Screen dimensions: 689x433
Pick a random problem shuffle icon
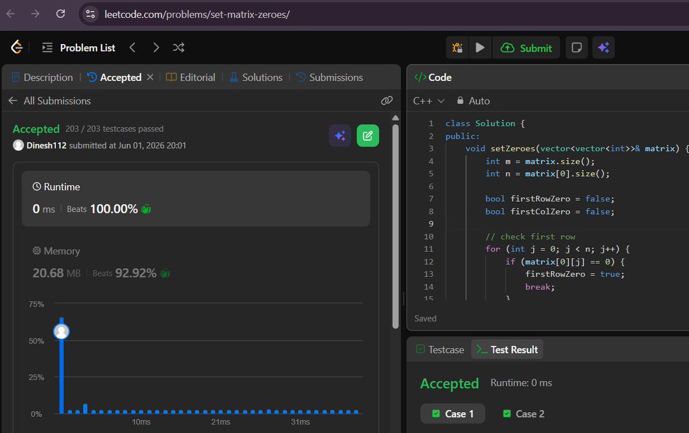point(179,48)
